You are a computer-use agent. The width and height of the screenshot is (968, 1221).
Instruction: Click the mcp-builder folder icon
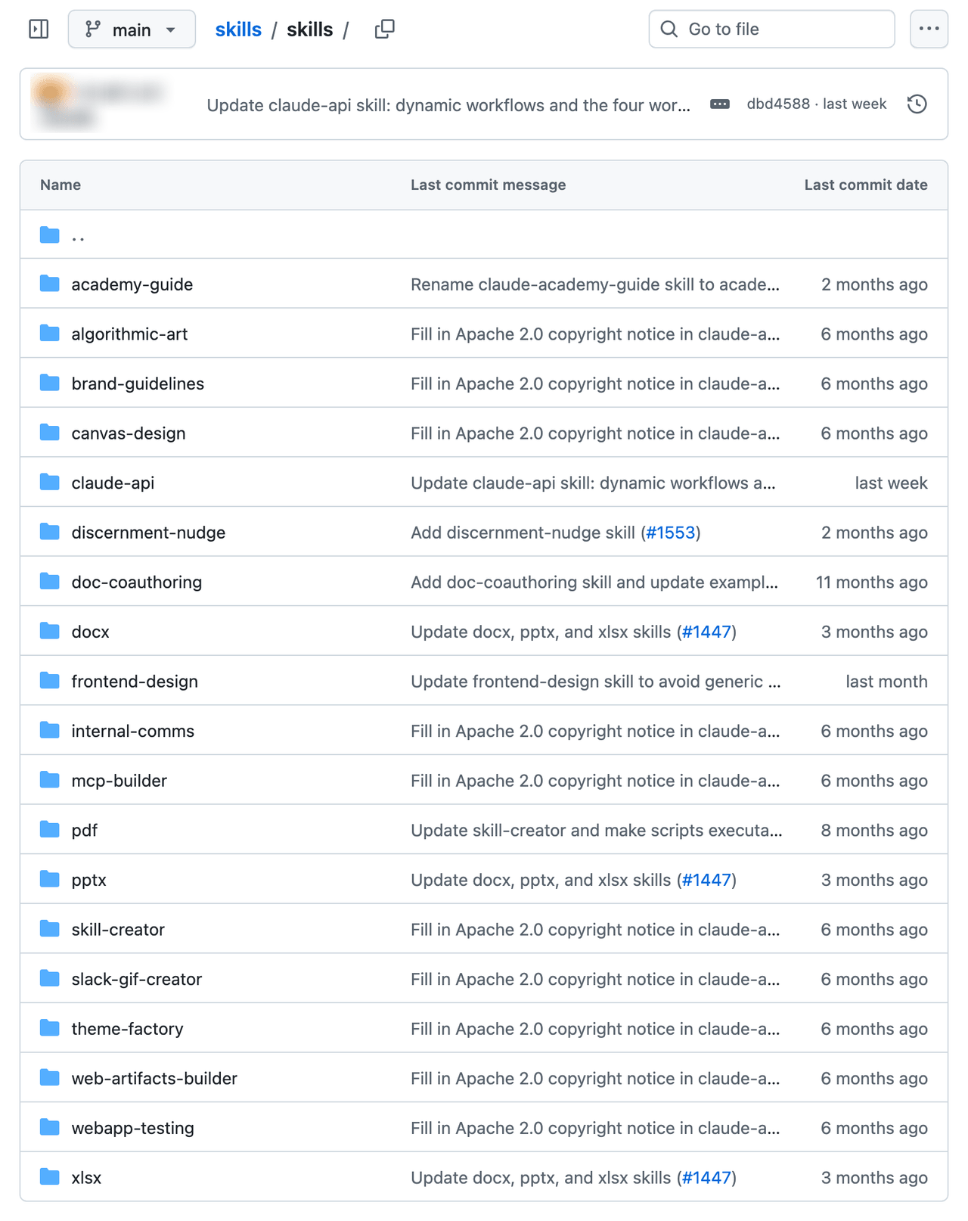tap(50, 781)
